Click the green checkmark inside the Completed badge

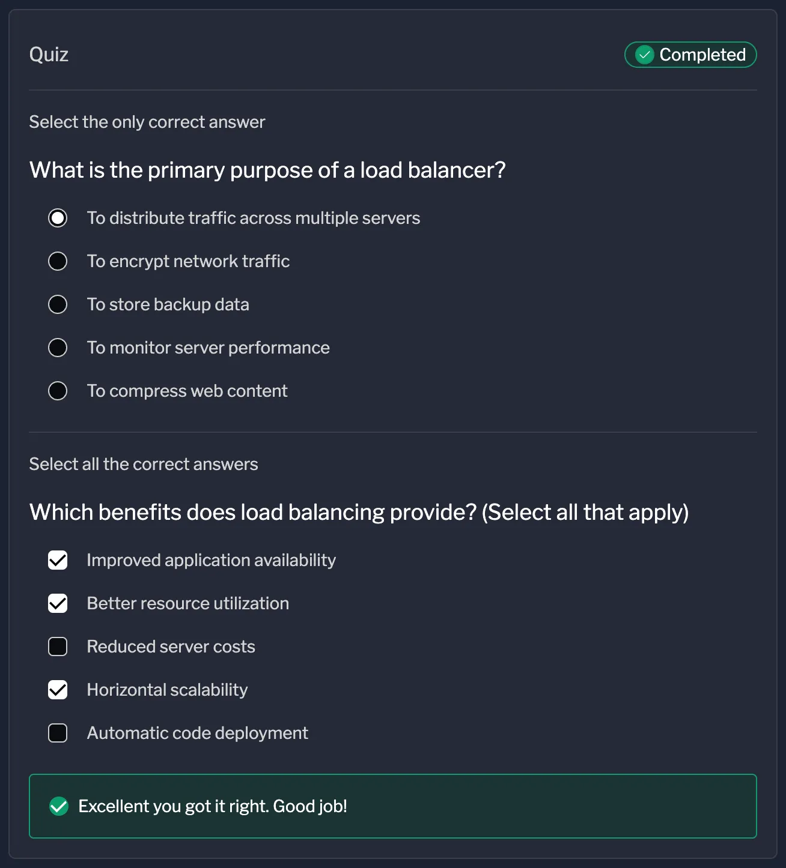click(645, 55)
